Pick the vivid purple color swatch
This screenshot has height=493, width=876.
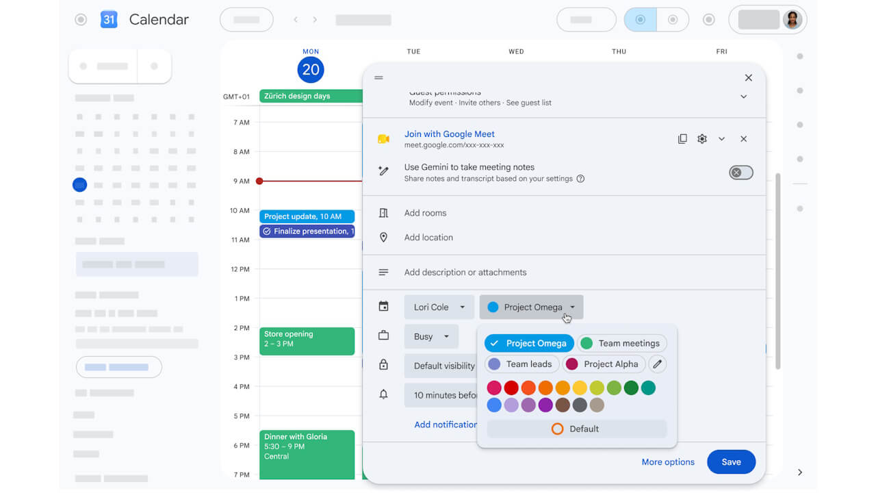pyautogui.click(x=545, y=405)
